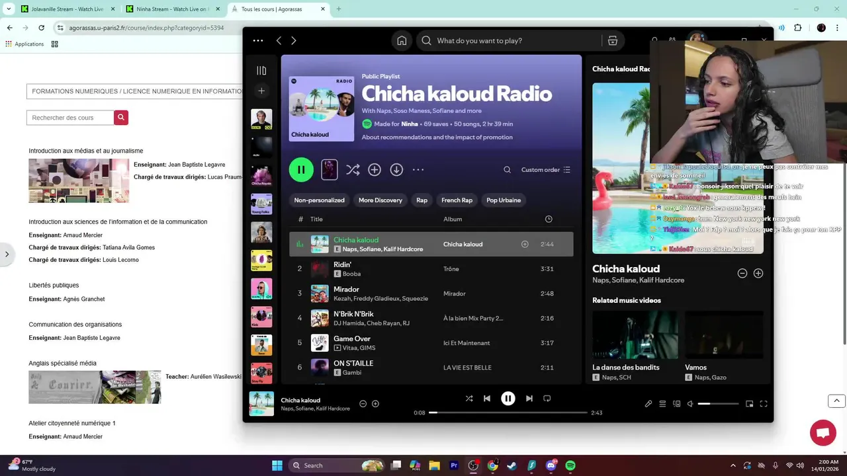The image size is (847, 476).
Task: Open the À la bien Mix Party album link
Action: [473, 318]
